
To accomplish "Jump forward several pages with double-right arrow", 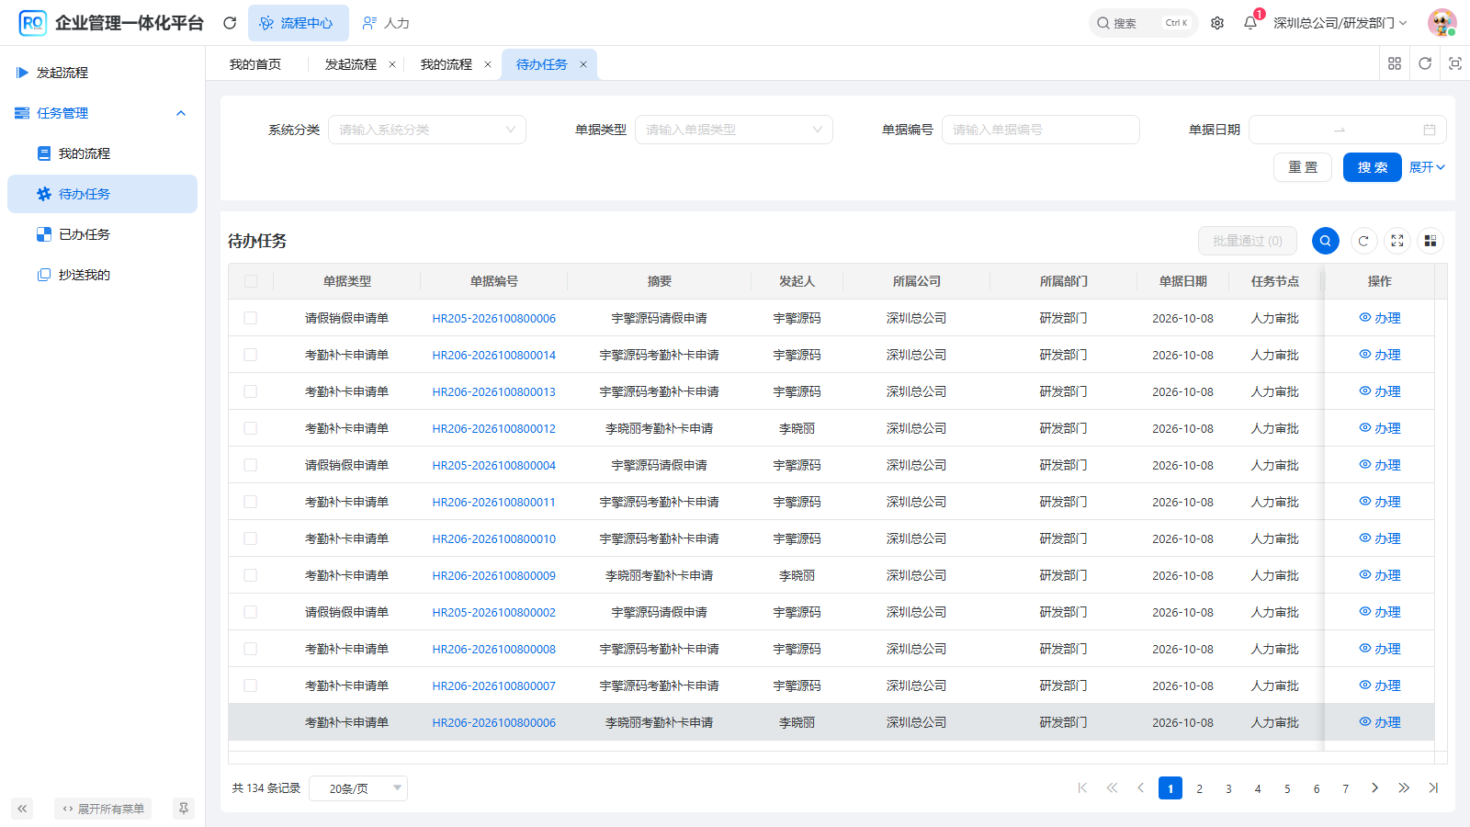I will pos(1404,787).
